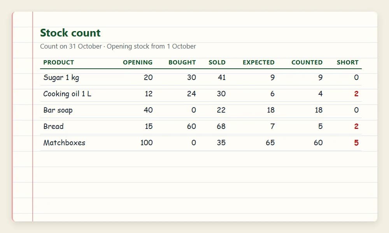Click Matchboxes counted value 60
389x233 pixels.
(318, 143)
